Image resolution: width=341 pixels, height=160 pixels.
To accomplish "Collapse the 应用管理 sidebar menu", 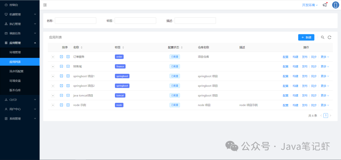I will pyautogui.click(x=20, y=43).
